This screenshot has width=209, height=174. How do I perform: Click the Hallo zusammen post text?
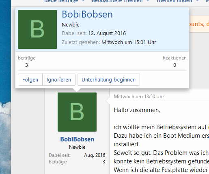(x=137, y=110)
